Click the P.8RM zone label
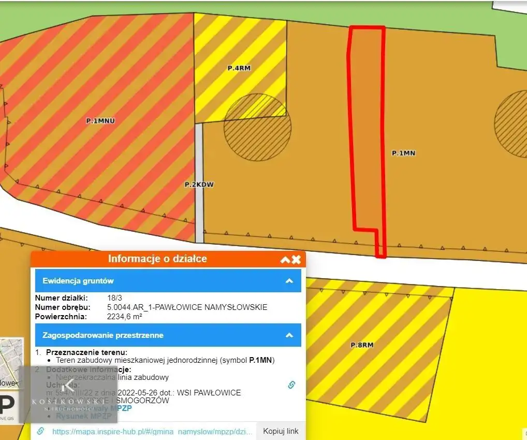Image resolution: width=527 pixels, height=440 pixels. [x=362, y=345]
